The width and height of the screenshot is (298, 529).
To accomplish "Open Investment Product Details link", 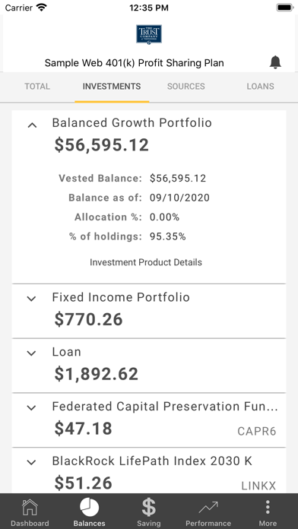I will click(146, 262).
